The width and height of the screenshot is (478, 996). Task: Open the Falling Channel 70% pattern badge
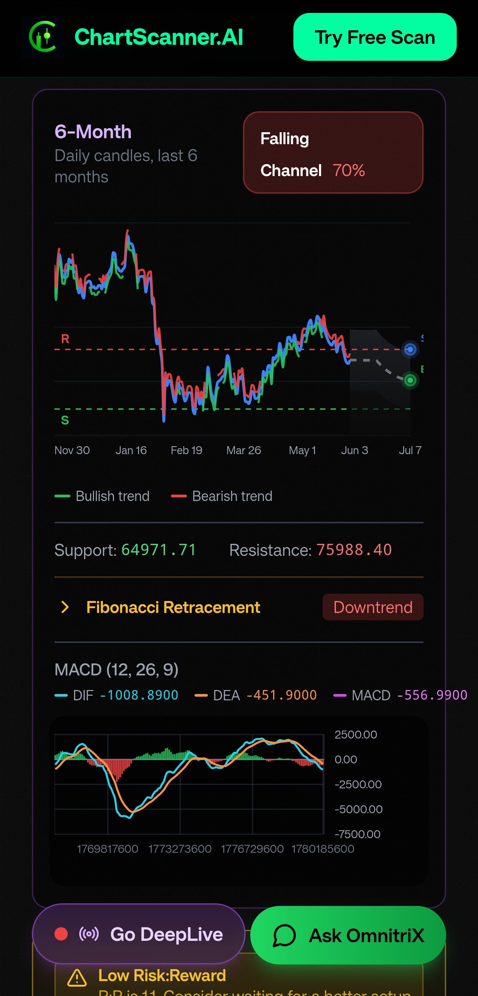333,152
